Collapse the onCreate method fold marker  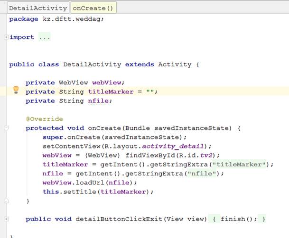(x=6, y=128)
